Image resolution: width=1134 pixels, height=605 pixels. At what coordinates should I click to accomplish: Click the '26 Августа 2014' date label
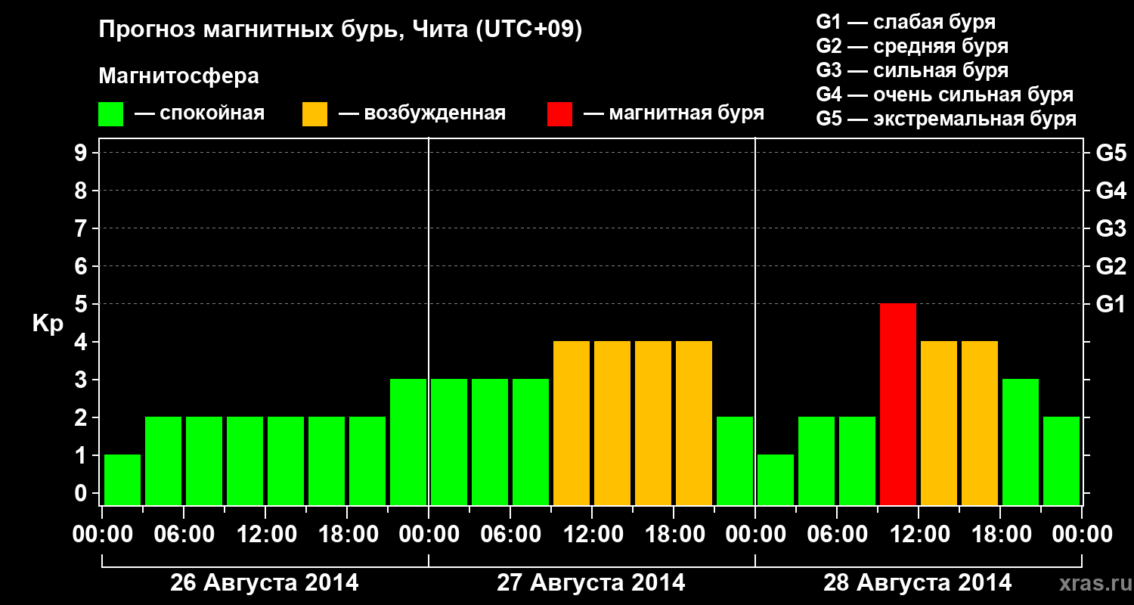click(x=265, y=583)
